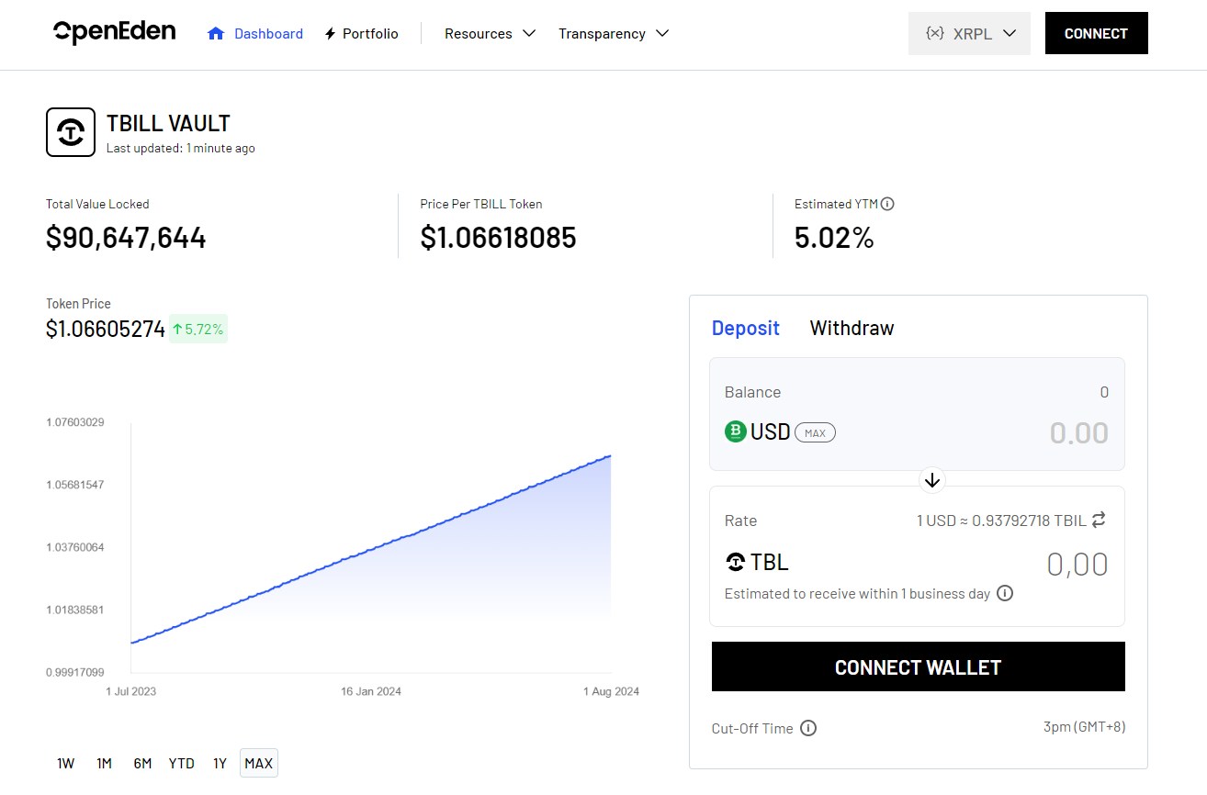Click the 3pm (GMT+8) cut-off time
Image resolution: width=1207 pixels, height=795 pixels.
click(x=1084, y=727)
